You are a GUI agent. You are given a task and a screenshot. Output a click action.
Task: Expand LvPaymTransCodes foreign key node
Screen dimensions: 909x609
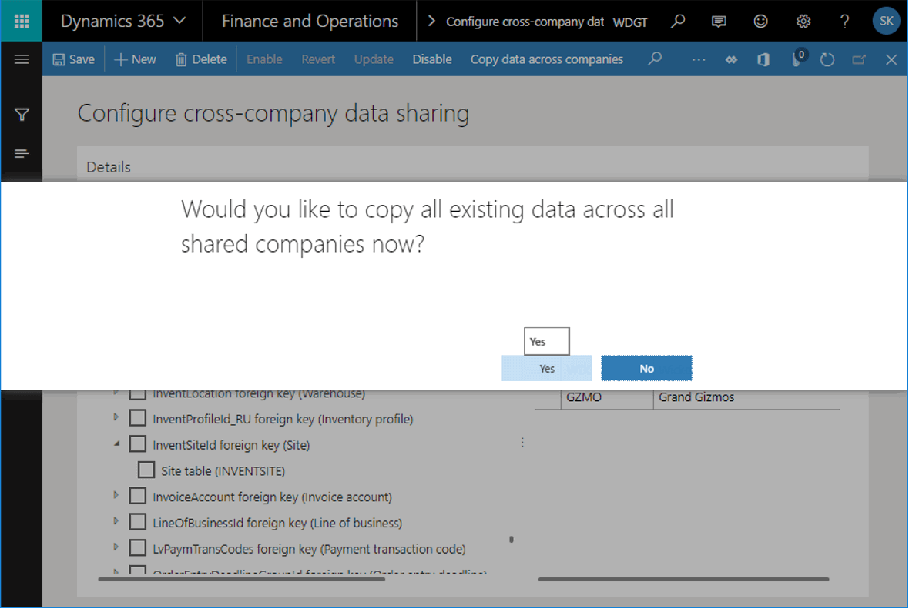pos(116,547)
